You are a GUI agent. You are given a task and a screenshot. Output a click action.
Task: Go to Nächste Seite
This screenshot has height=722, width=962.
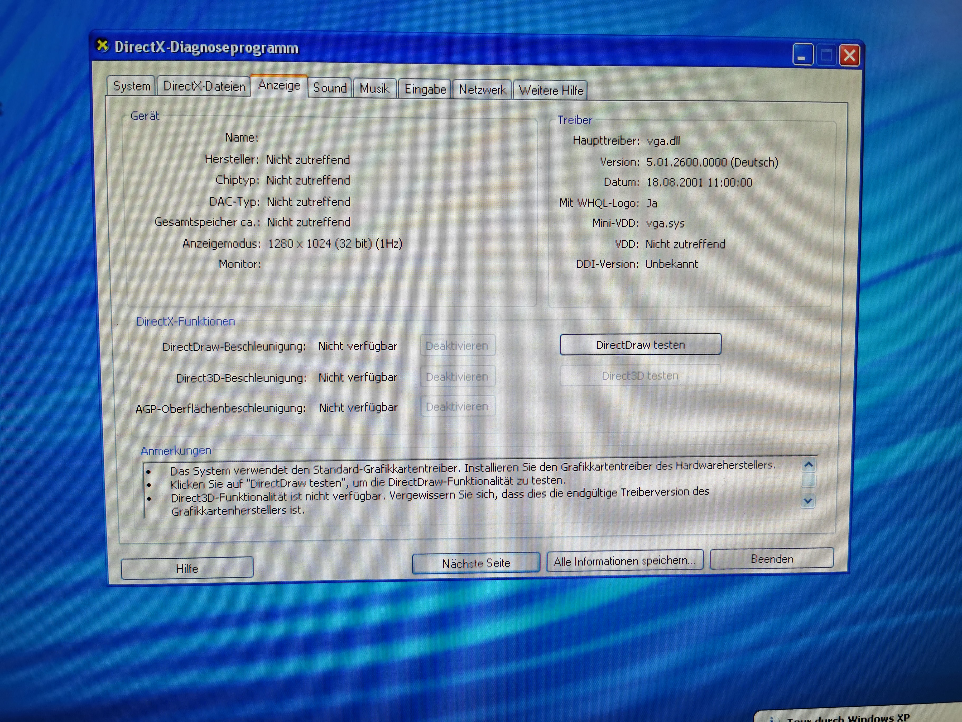(476, 563)
